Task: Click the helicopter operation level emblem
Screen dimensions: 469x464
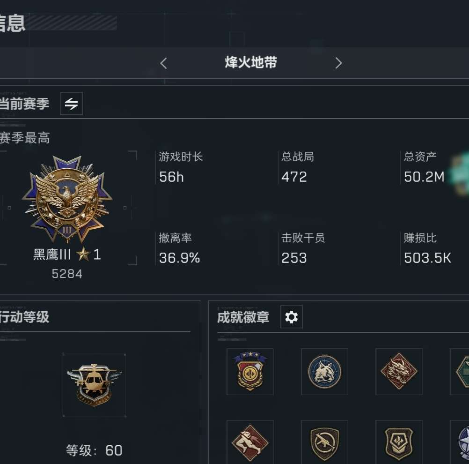Action: click(x=94, y=385)
